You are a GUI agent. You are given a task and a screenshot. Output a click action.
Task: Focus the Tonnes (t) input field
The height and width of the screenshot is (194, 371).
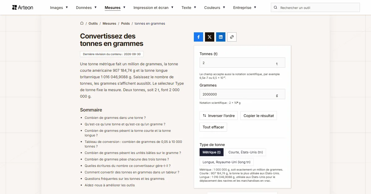242,63
